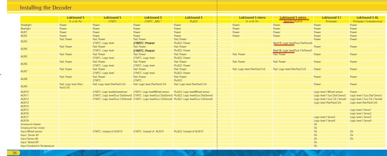Select the "Smokeunit Heater" row label
387x156 pixels.
(x=31, y=124)
